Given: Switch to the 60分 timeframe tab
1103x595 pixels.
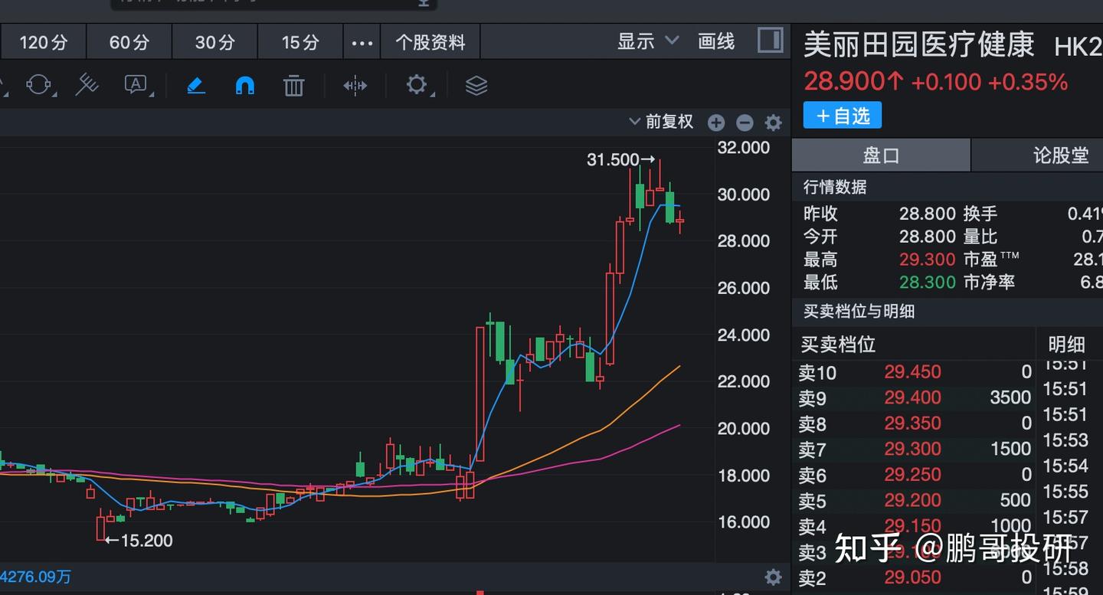Looking at the screenshot, I should tap(129, 41).
